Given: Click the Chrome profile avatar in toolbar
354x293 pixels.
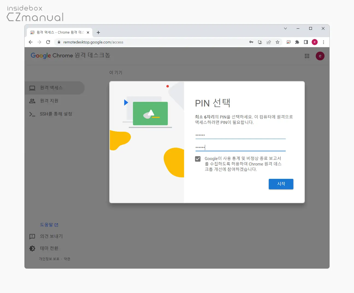Looking at the screenshot, I should 315,42.
